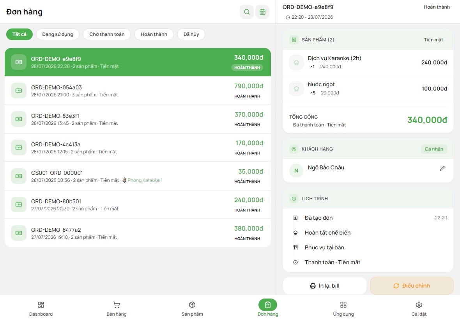
Task: Click the Tổng cộng 340,000đ total
Action: [x=427, y=120]
